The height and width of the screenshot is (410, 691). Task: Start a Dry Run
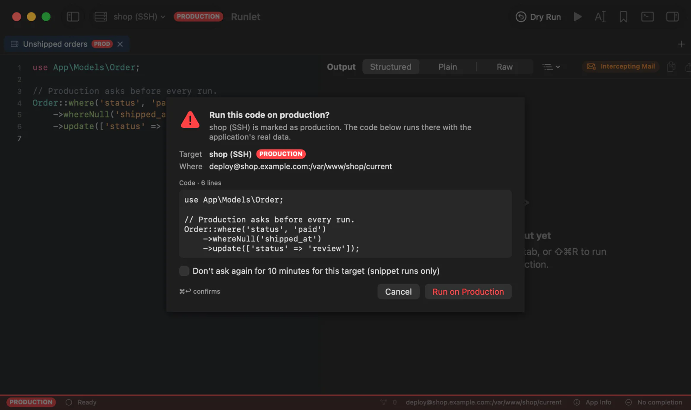(x=538, y=17)
